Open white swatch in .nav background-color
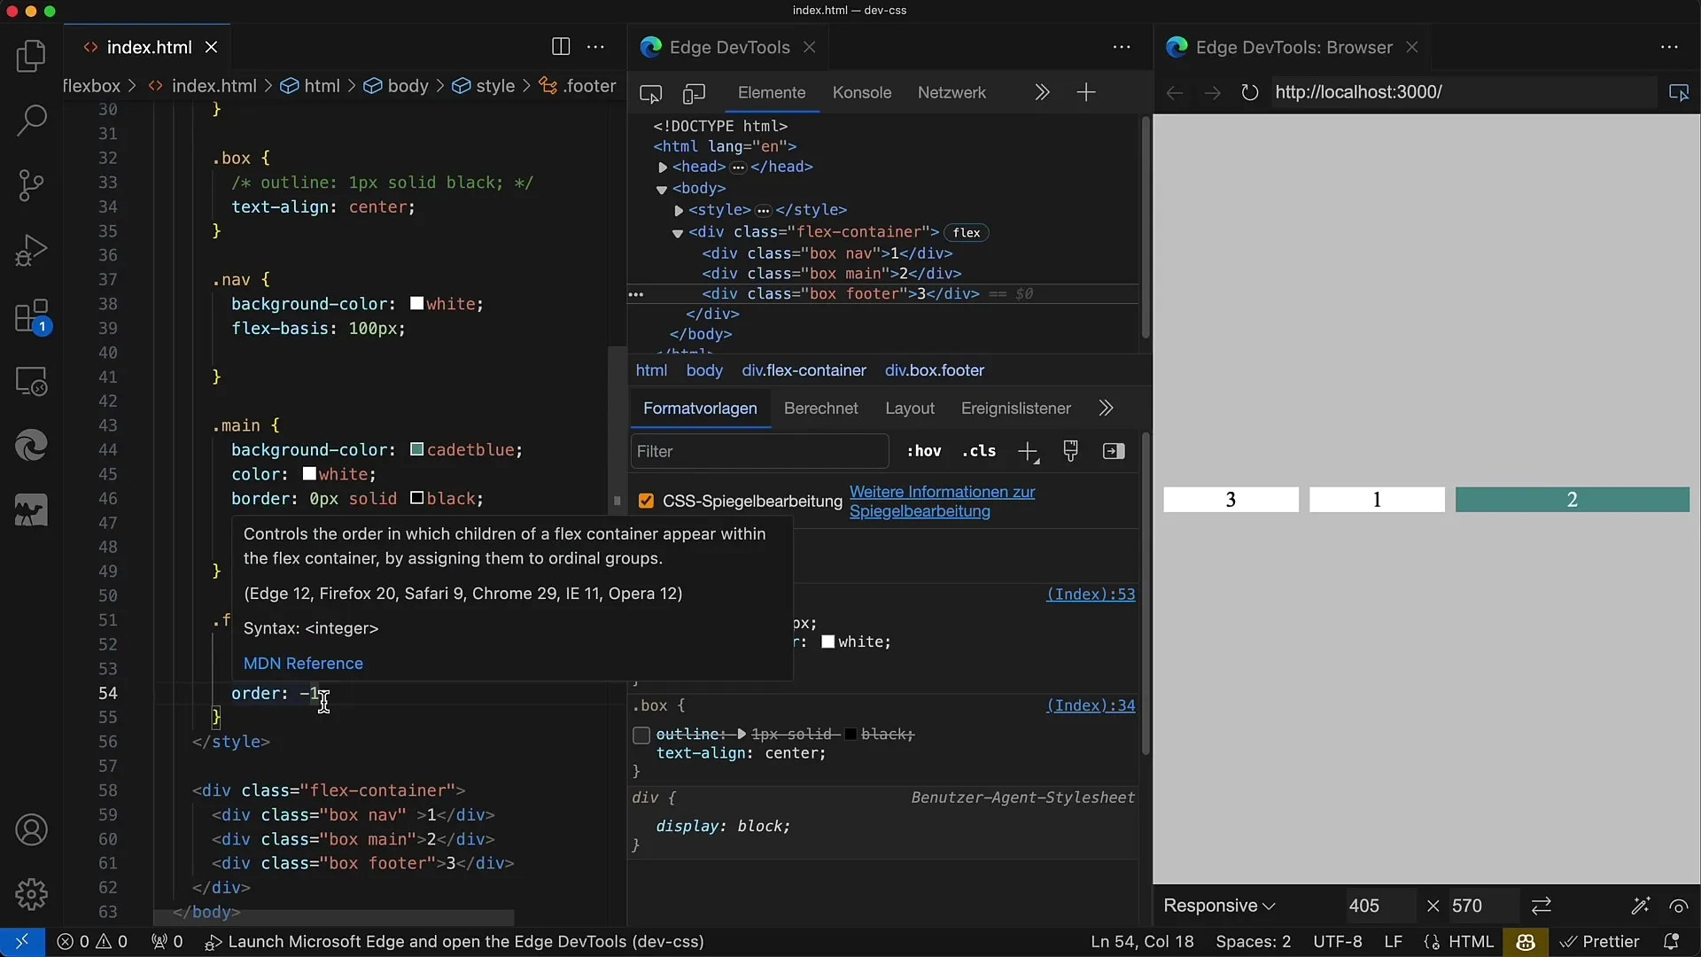Screen dimensions: 1701x957 (x=416, y=304)
